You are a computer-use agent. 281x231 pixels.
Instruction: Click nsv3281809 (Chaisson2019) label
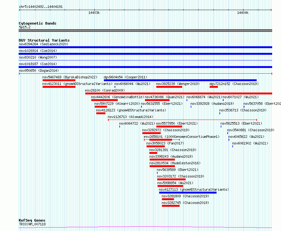pos(185,196)
